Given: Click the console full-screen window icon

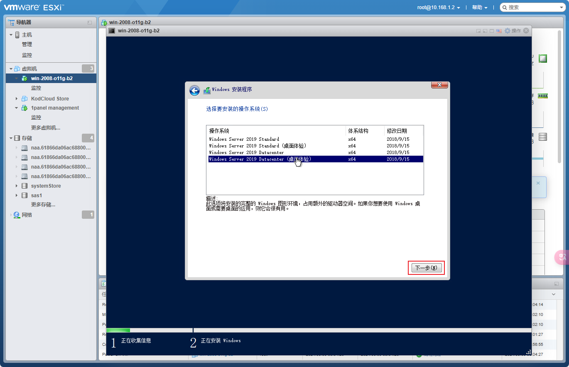Looking at the screenshot, I should (492, 31).
